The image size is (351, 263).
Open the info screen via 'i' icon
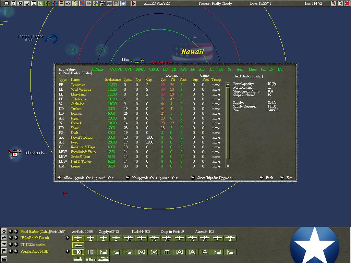coord(34,3)
